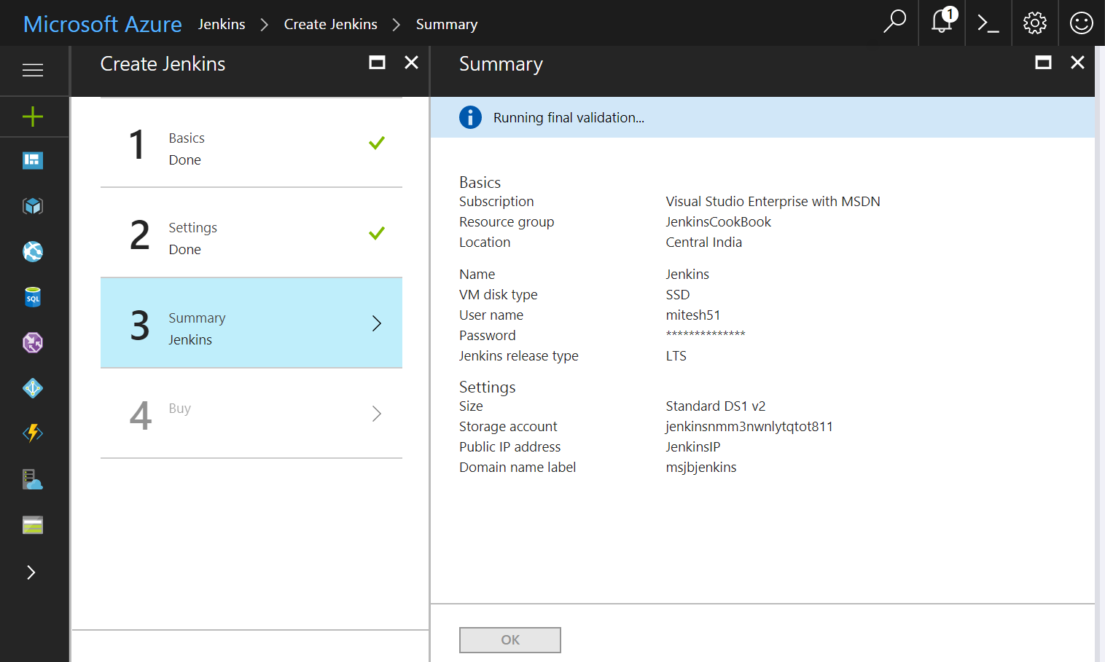
Task: Click the chevron on Summary step
Action: coord(377,323)
